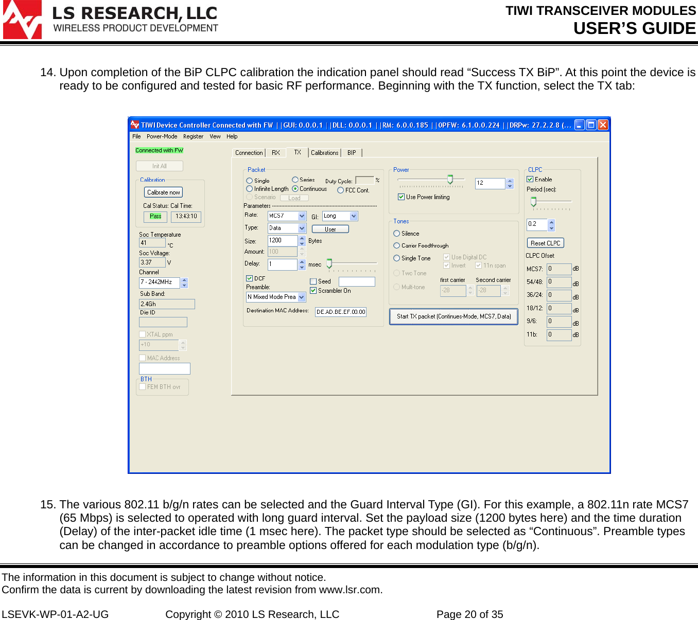This screenshot has height=620, width=698.
Task: Minimize the TIWI Device Controller window
Action: (580, 125)
